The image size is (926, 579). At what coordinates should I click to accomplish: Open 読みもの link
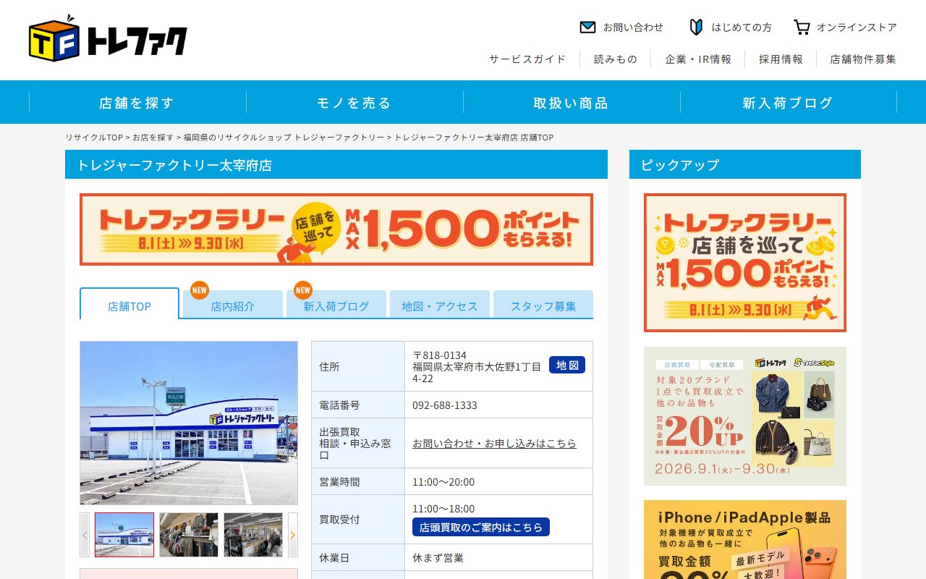[616, 59]
